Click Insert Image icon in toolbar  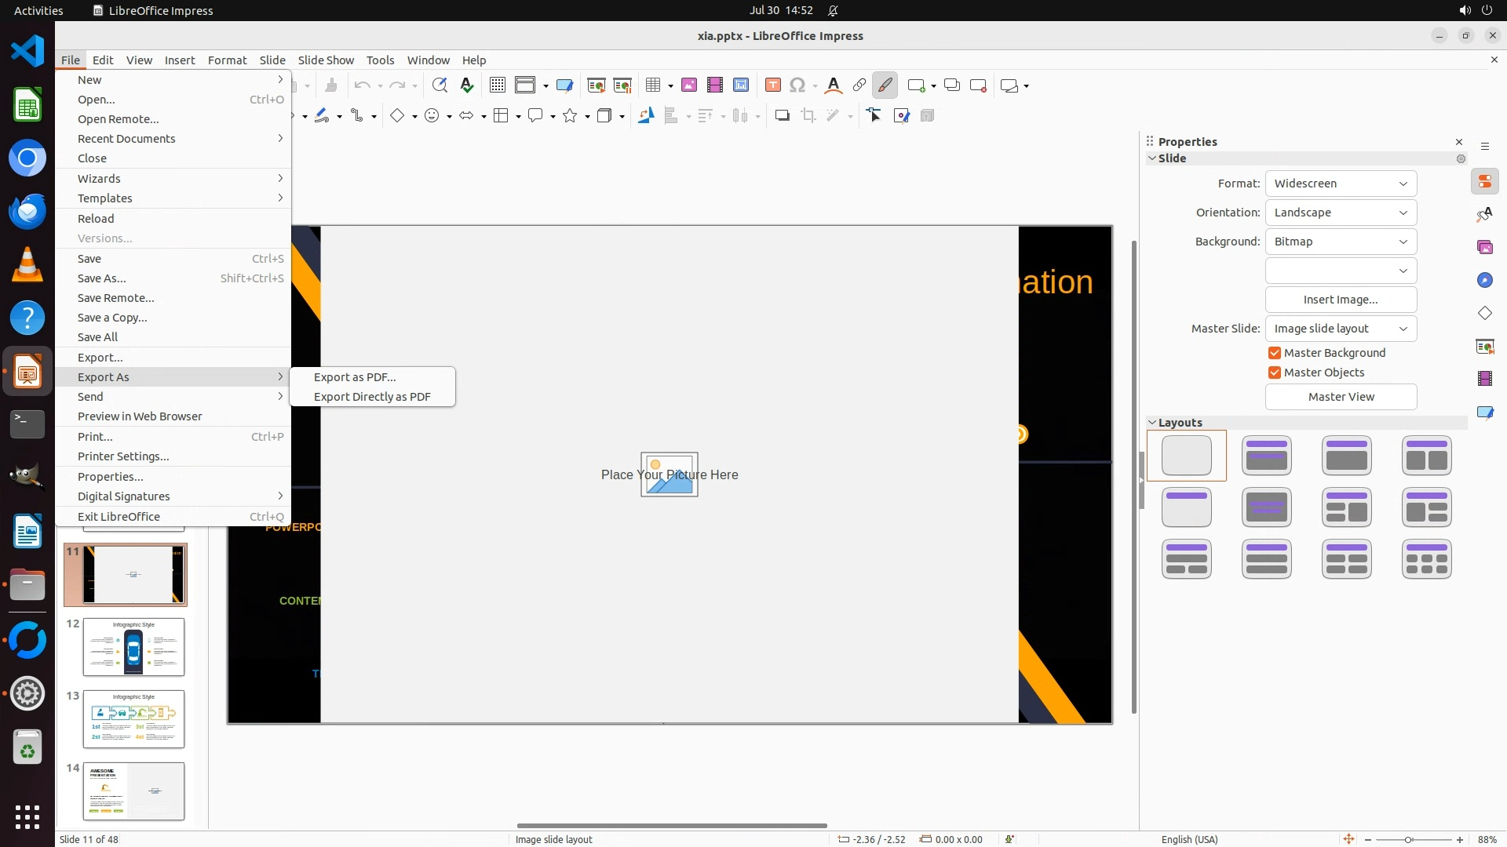(x=688, y=85)
